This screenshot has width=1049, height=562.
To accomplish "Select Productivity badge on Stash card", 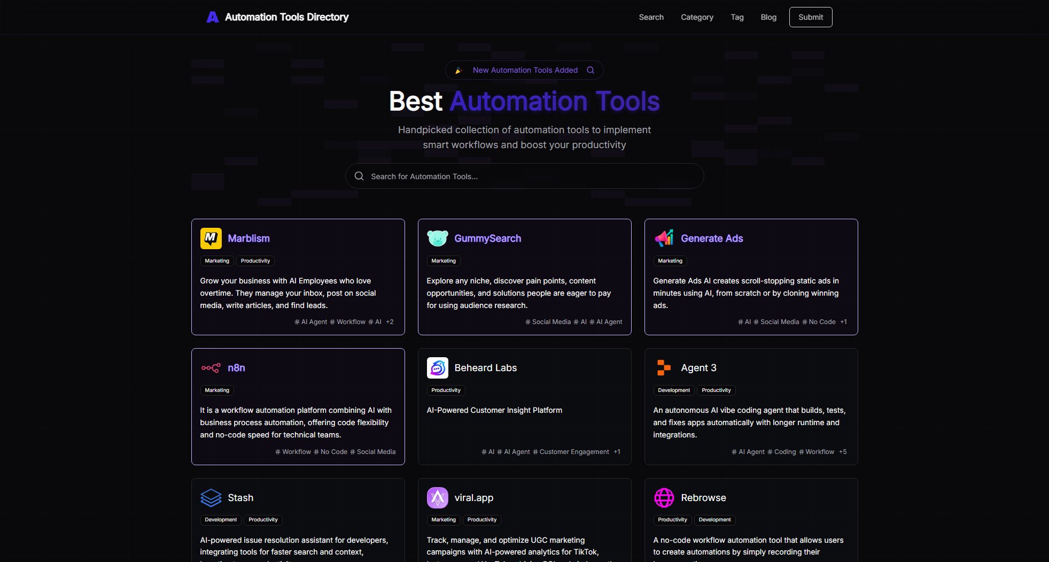I will [263, 520].
